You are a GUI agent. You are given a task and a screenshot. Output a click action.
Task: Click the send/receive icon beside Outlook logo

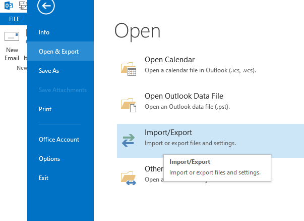pyautogui.click(x=23, y=6)
